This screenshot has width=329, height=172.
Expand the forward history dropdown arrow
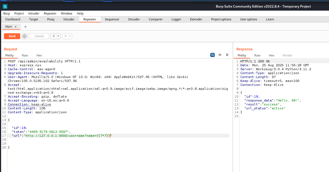click(70, 36)
